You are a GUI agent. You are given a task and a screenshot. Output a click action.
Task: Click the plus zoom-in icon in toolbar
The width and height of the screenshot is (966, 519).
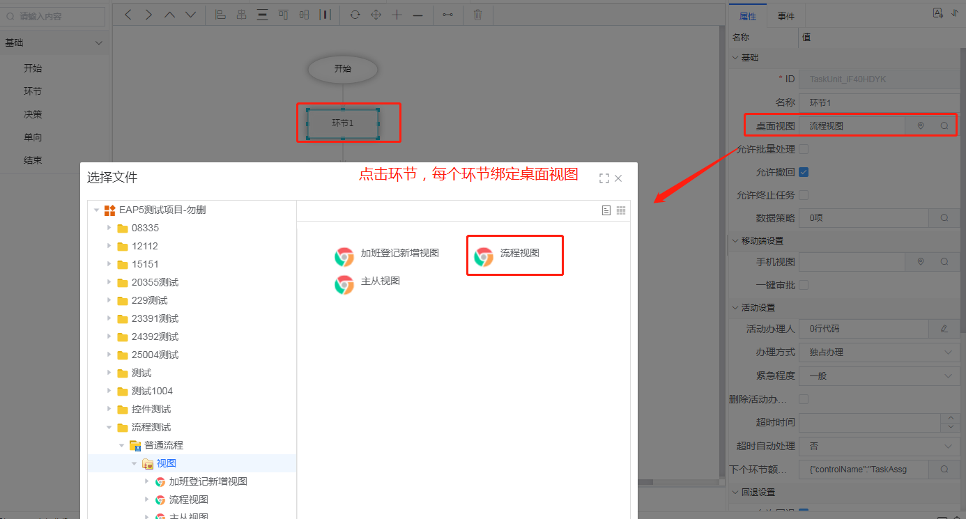click(x=397, y=15)
